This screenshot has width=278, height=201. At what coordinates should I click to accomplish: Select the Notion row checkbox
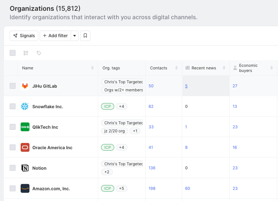[x=13, y=168]
